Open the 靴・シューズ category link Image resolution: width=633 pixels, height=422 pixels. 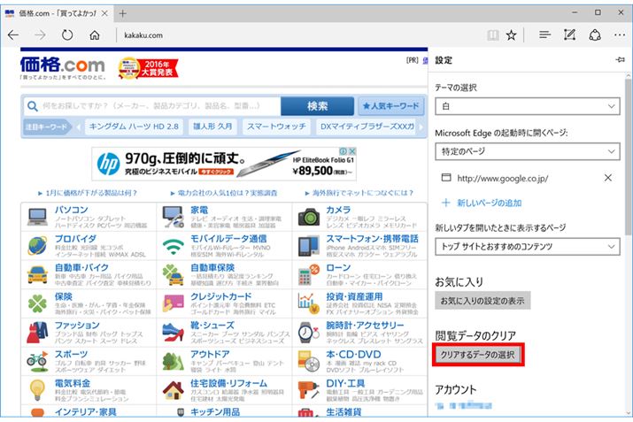212,326
